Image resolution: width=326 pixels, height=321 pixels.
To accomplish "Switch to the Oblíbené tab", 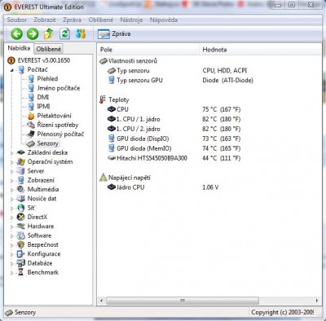I will coord(49,49).
